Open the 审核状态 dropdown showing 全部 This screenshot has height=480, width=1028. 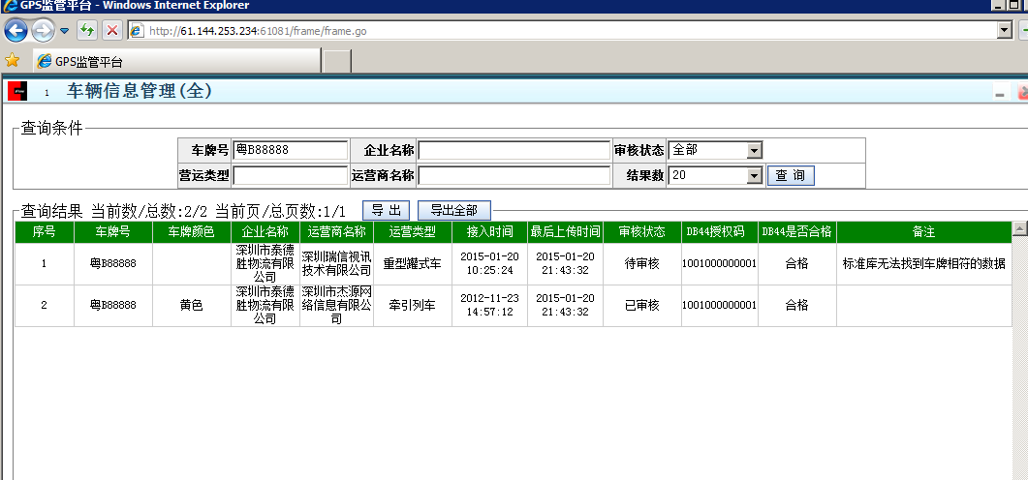715,150
